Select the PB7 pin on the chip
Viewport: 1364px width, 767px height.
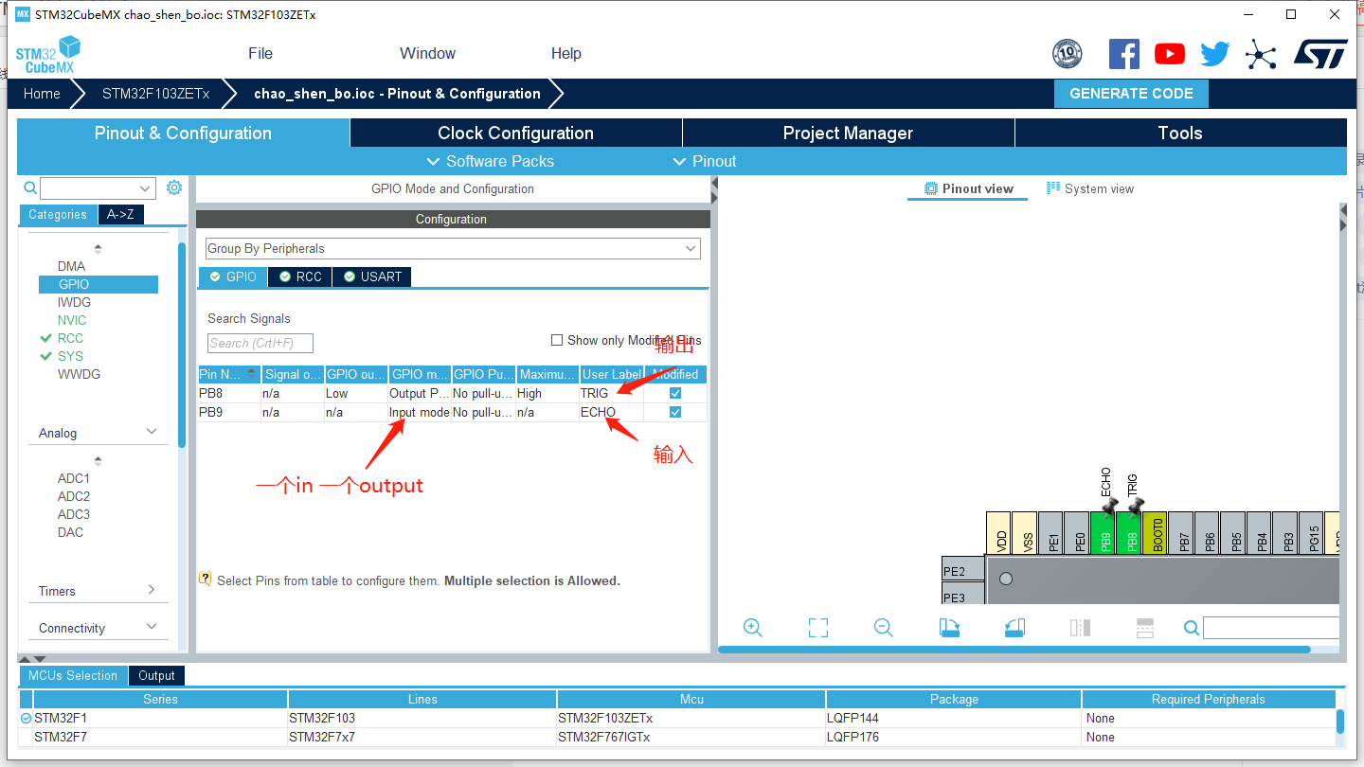[x=1181, y=533]
